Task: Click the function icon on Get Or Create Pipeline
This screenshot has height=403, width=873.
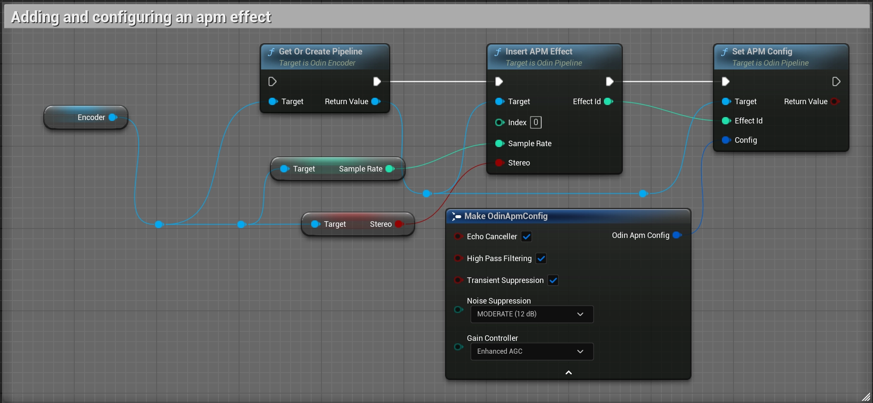Action: coord(272,51)
